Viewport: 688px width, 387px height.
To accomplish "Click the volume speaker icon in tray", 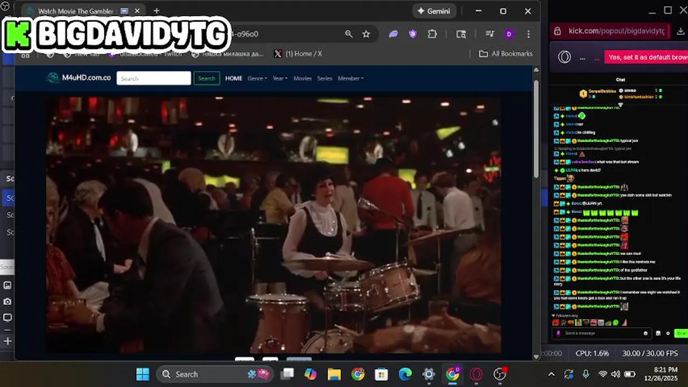I will tap(616, 374).
